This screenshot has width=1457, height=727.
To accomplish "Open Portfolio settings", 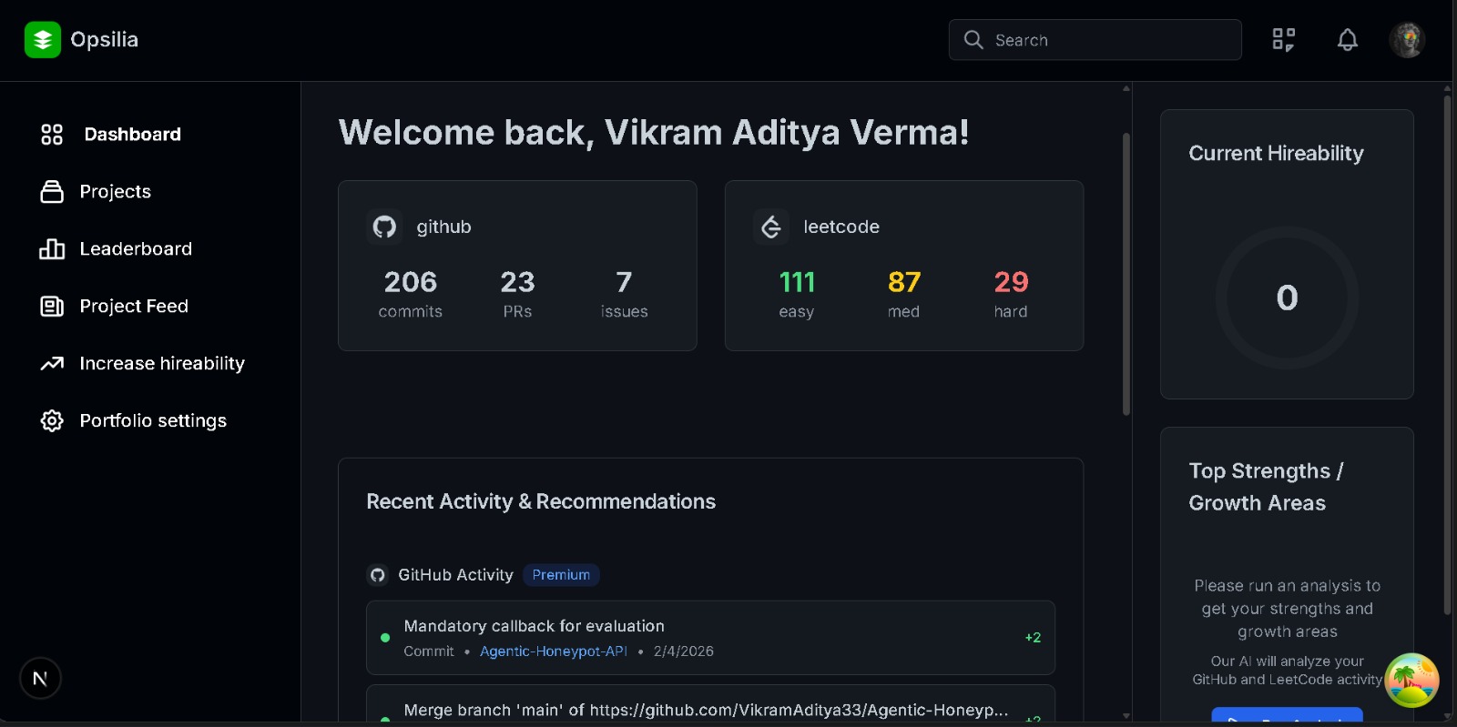I will coord(153,421).
